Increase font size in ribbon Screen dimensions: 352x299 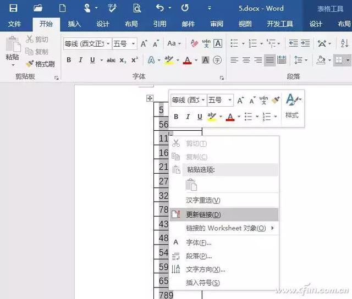click(x=144, y=43)
